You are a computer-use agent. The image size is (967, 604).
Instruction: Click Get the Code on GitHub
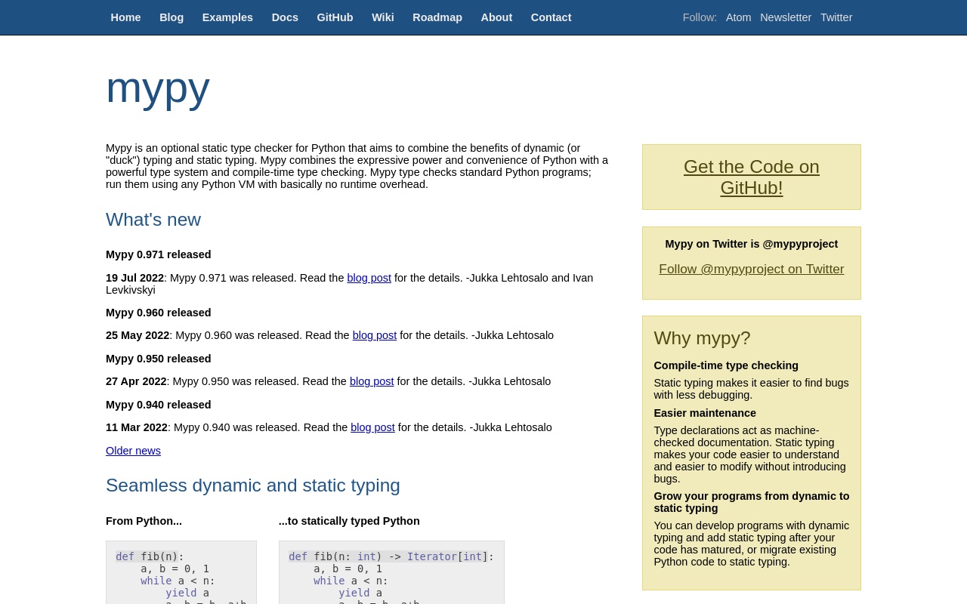[751, 177]
